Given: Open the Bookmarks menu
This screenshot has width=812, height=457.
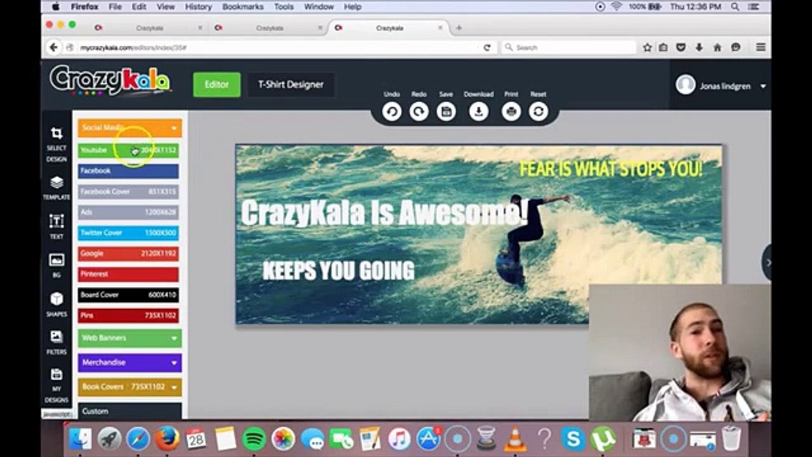Looking at the screenshot, I should click(x=244, y=6).
